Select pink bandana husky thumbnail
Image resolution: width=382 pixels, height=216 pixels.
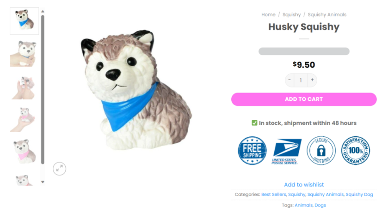(25, 151)
